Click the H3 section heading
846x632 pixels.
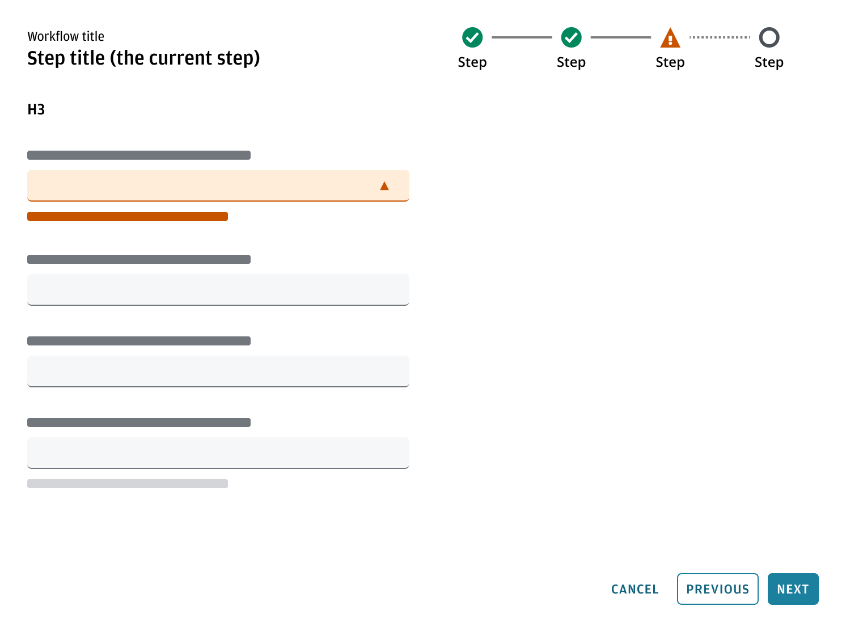click(36, 109)
